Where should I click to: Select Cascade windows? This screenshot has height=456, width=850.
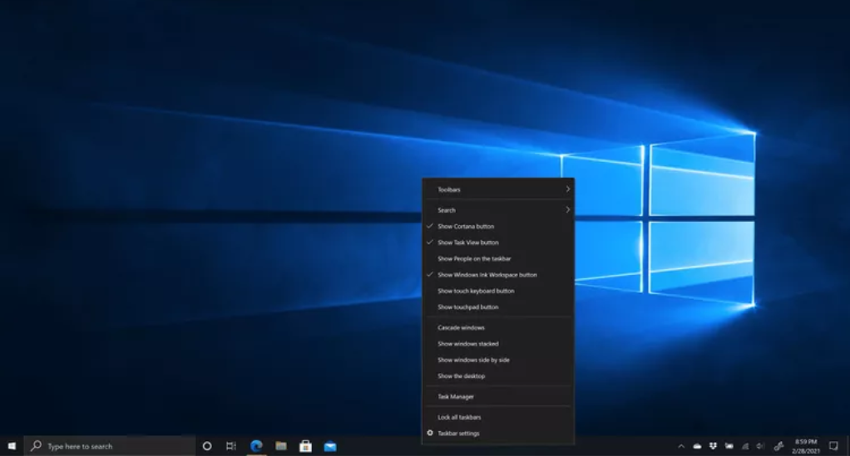498,327
